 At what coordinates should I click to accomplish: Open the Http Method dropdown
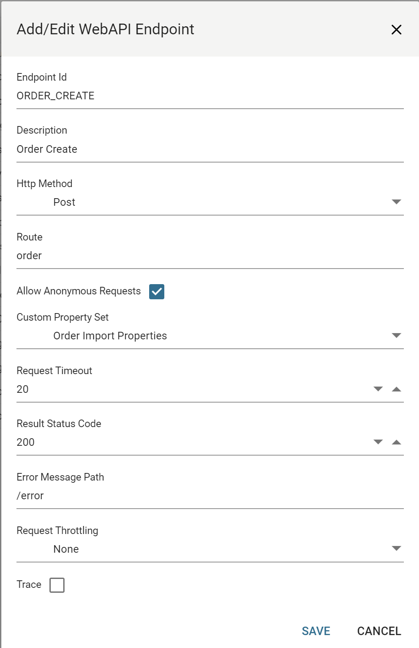tap(396, 202)
